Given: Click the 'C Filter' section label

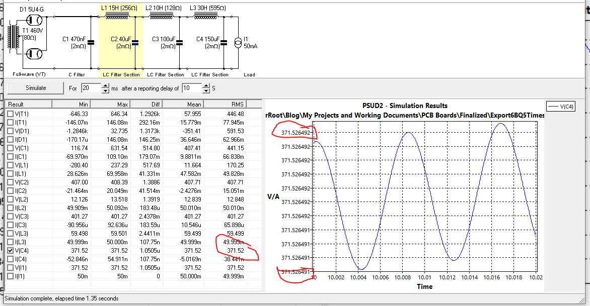Looking at the screenshot, I should (x=77, y=75).
